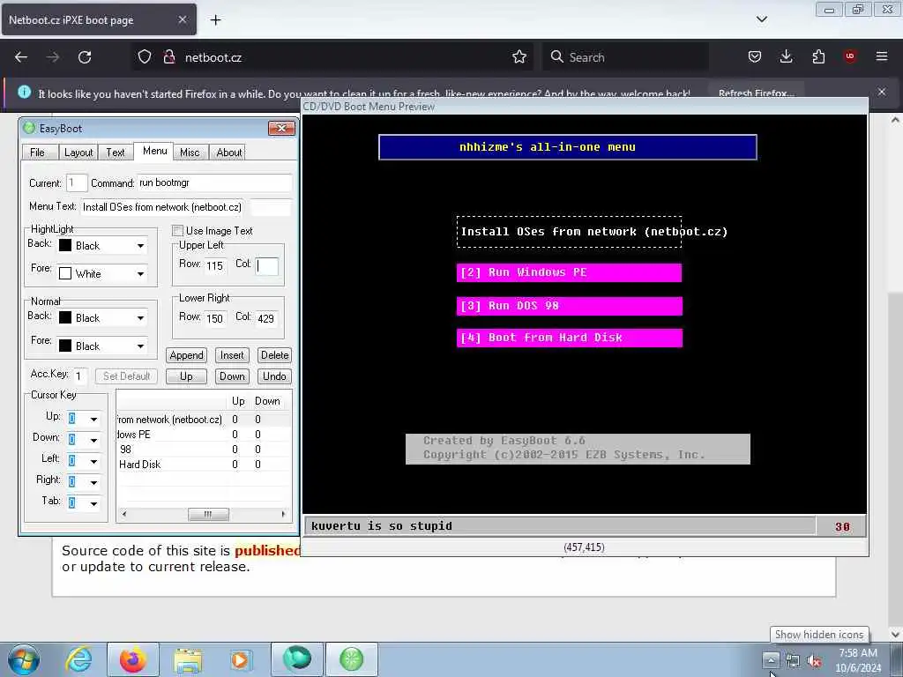The width and height of the screenshot is (903, 677).
Task: Open a new Firefox tab
Action: pyautogui.click(x=215, y=20)
